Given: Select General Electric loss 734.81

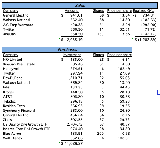Looking at the screenshot, I should click(x=149, y=15).
